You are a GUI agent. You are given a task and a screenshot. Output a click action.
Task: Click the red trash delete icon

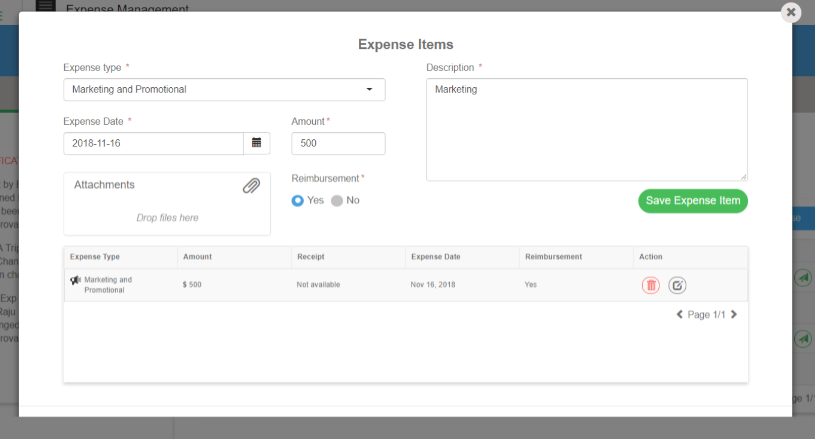(x=650, y=286)
